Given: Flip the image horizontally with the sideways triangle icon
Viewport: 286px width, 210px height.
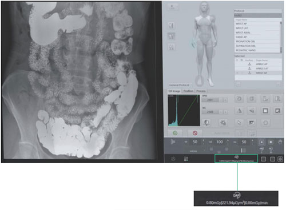Looking at the screenshot, I should (x=252, y=111).
